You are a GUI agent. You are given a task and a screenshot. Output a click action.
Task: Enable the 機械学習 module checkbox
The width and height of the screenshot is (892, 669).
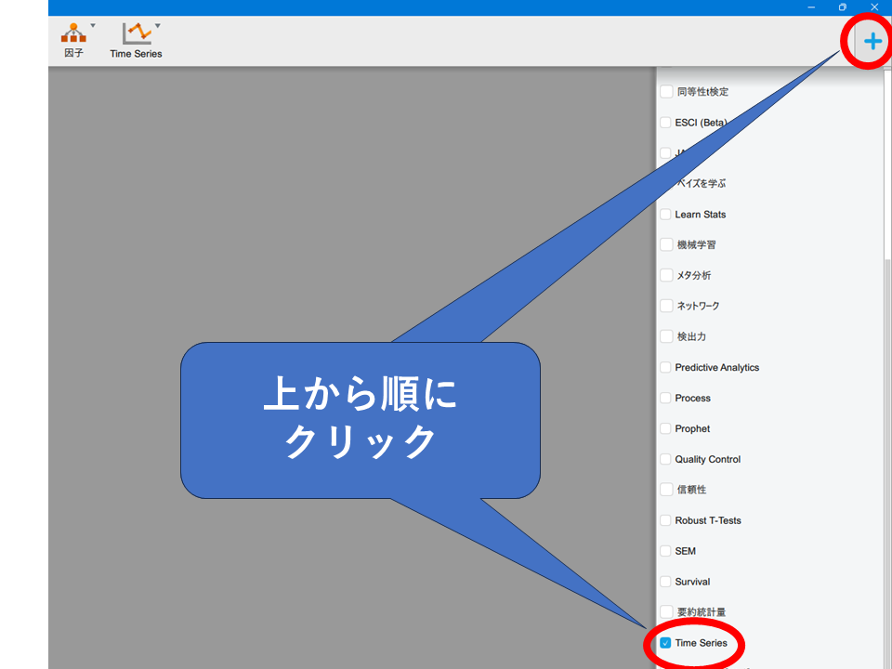tap(666, 245)
